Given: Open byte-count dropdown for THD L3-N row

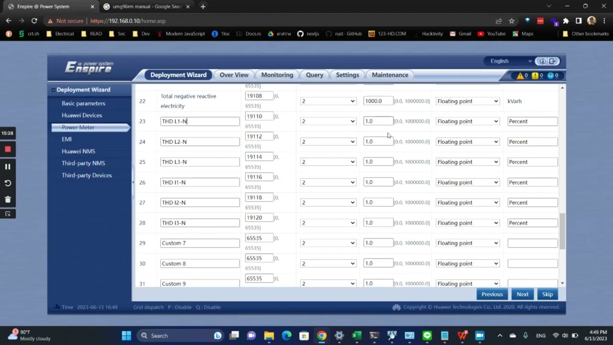Looking at the screenshot, I should coord(328,162).
